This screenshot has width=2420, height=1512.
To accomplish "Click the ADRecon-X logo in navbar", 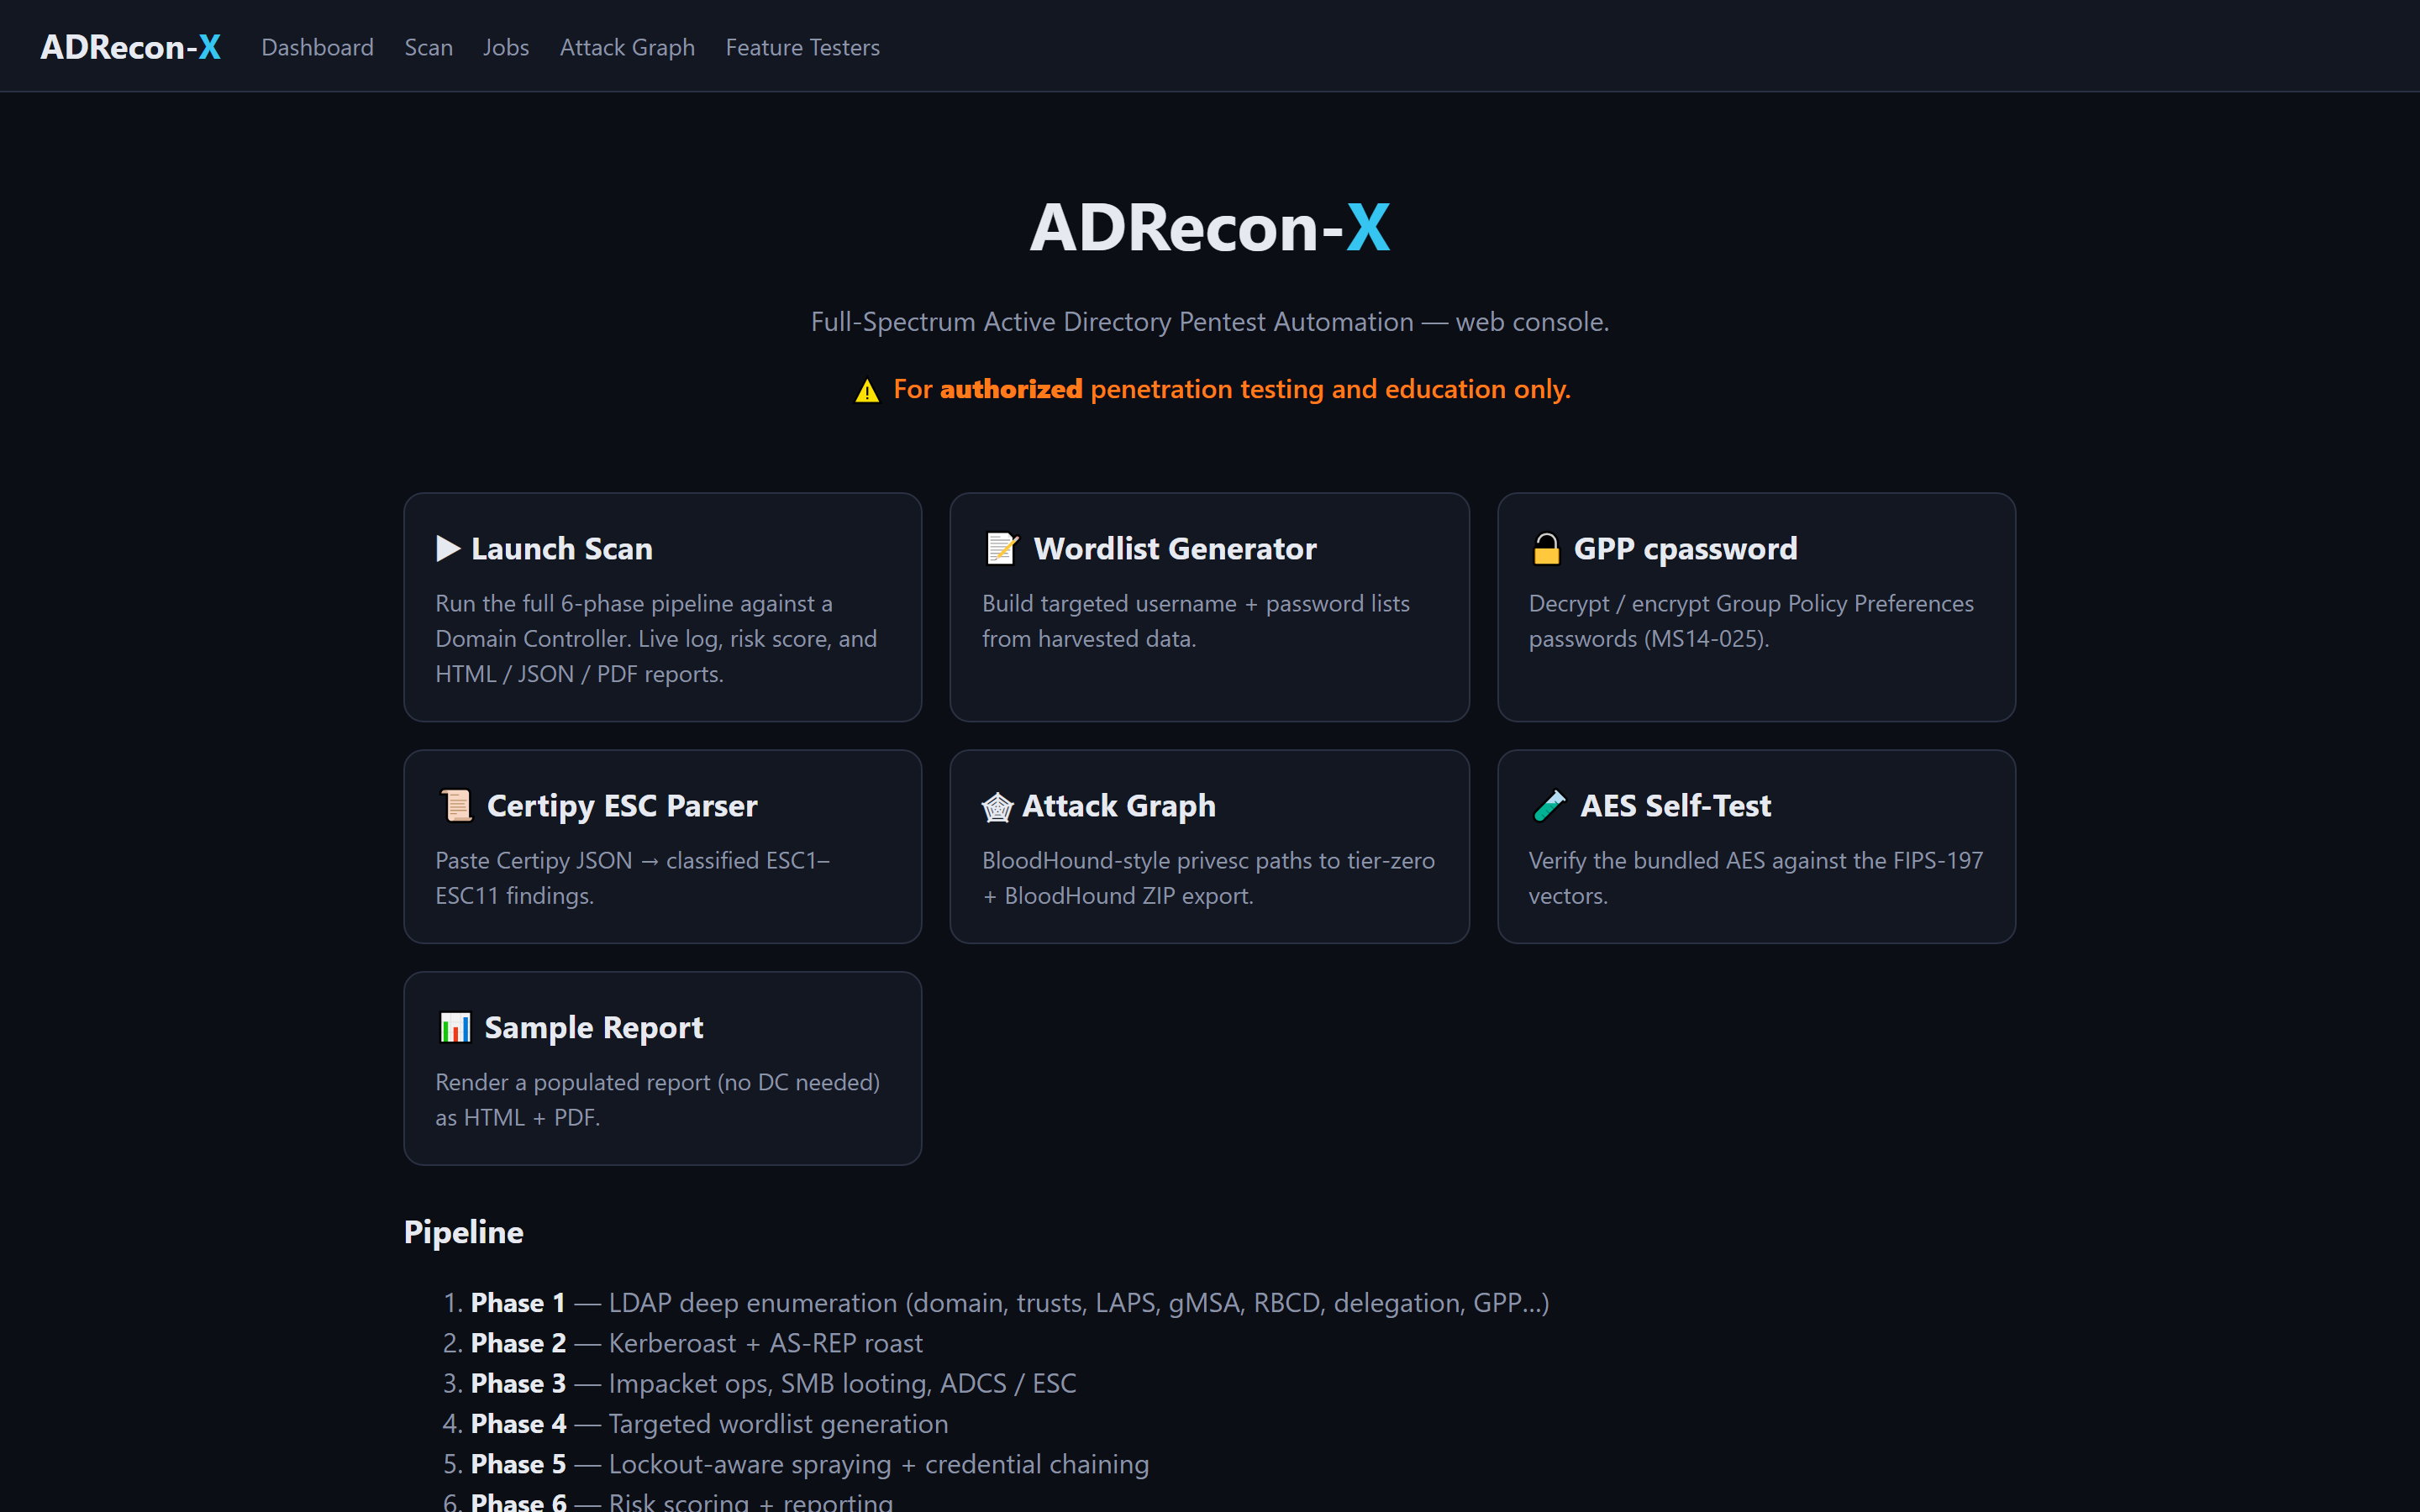I will (130, 47).
